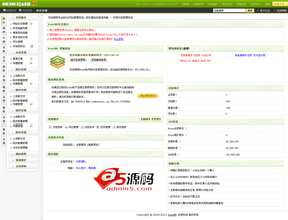
Task: Click the 隐藏菜单 hide-menu icon
Action: (x=4, y=10)
